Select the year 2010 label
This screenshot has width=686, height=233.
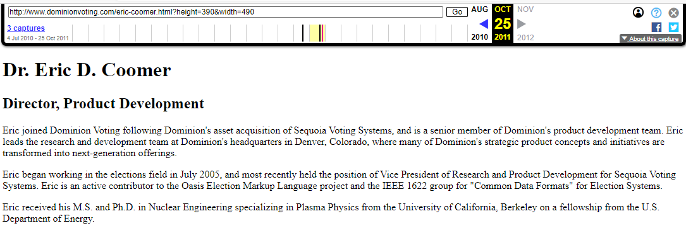(x=479, y=37)
